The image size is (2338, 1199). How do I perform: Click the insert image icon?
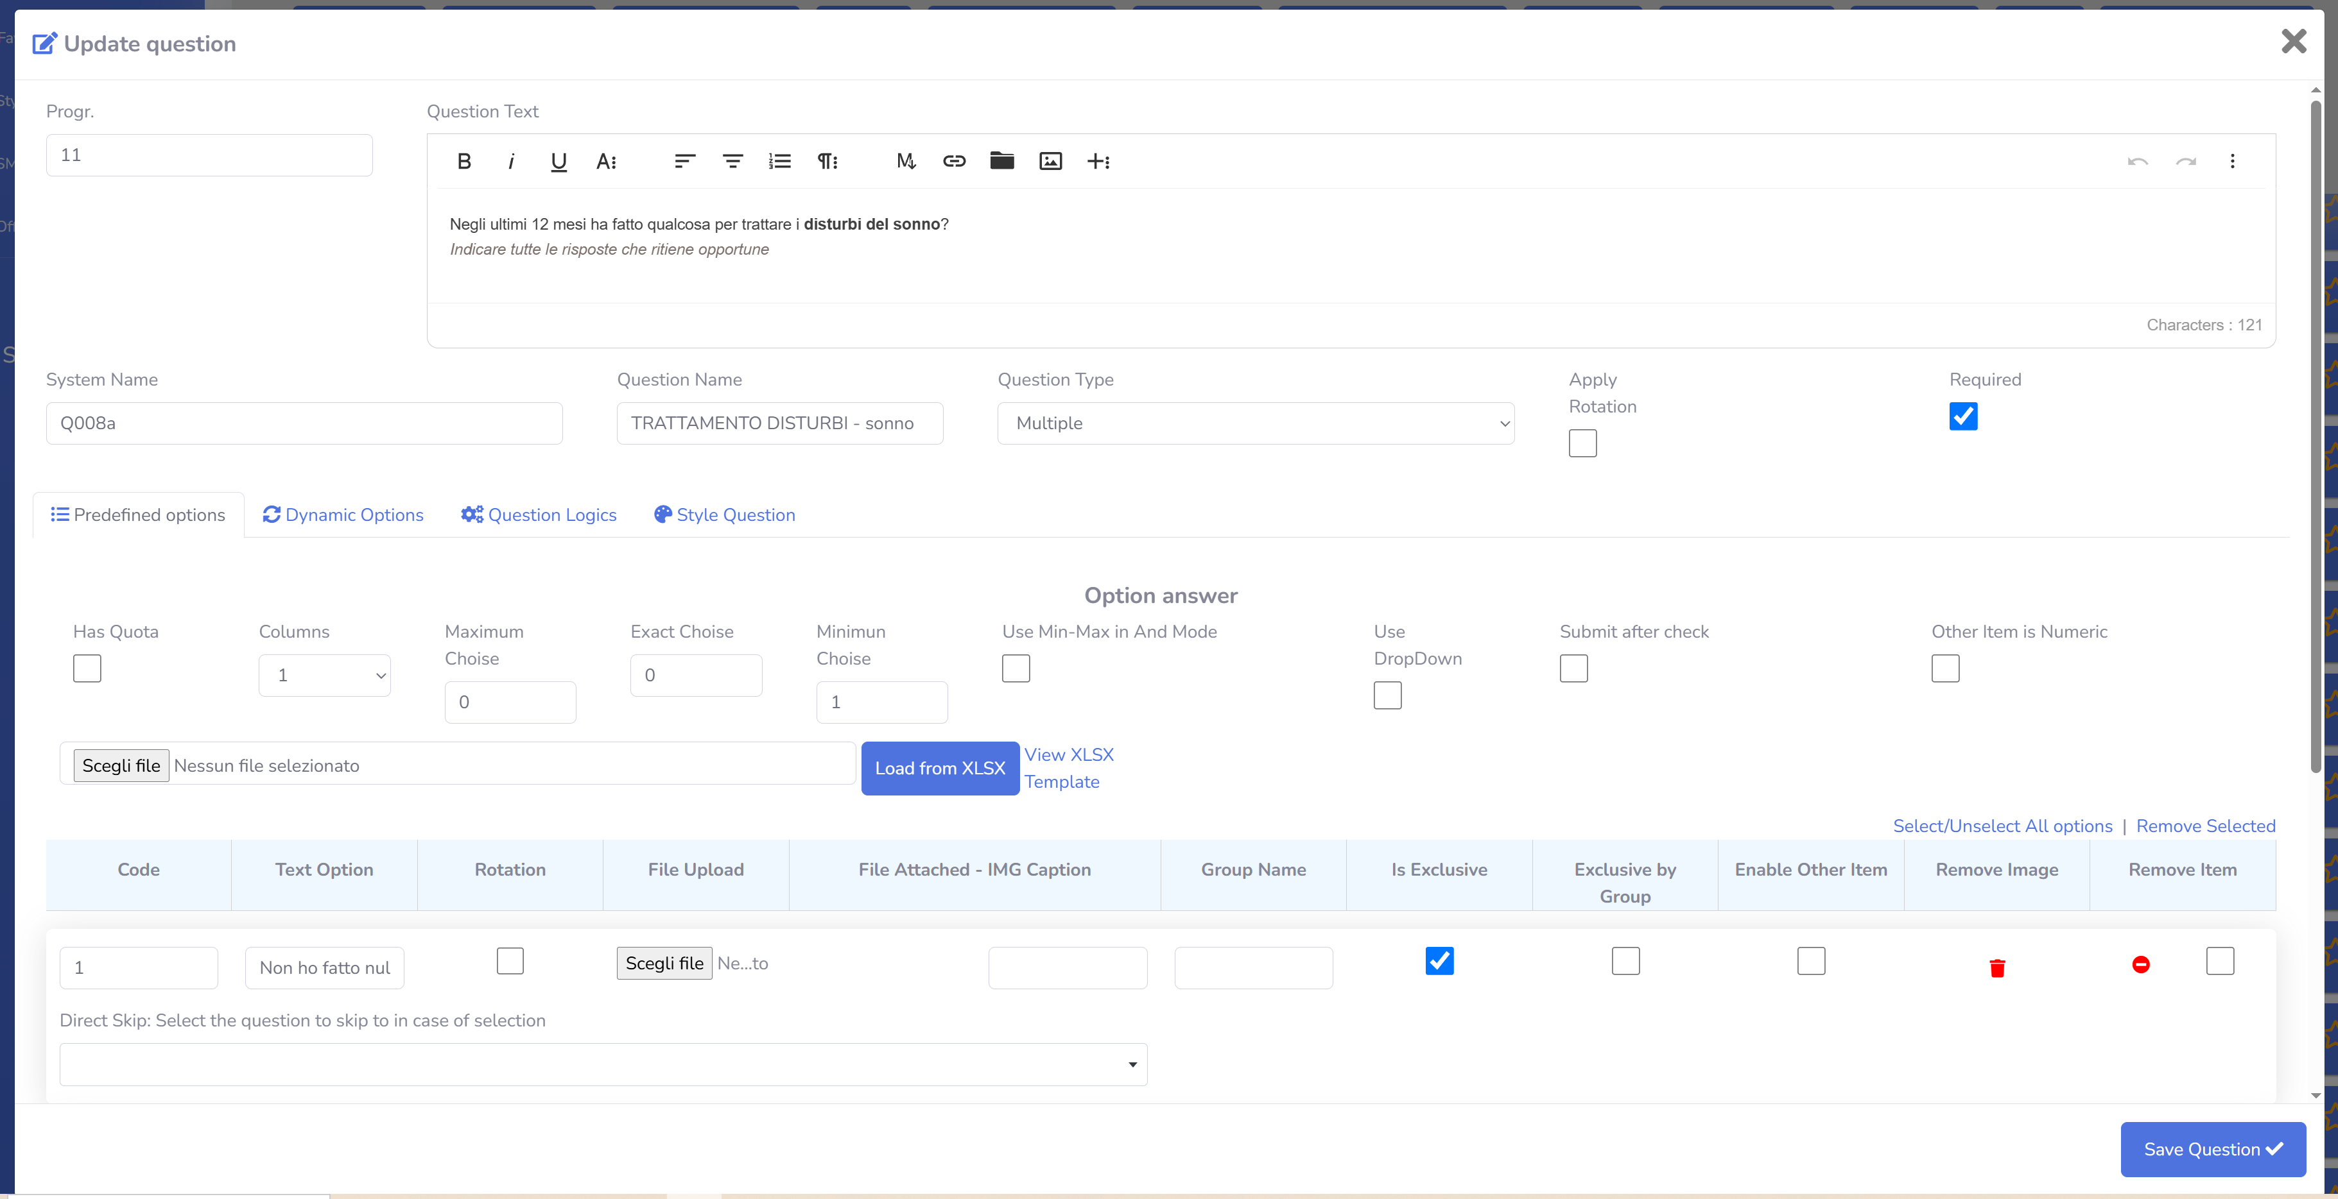tap(1050, 162)
